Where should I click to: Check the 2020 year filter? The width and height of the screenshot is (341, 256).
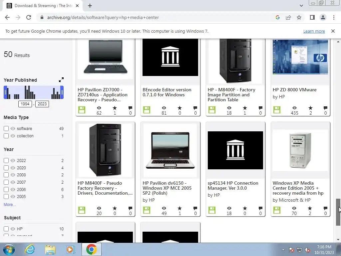coord(6,168)
